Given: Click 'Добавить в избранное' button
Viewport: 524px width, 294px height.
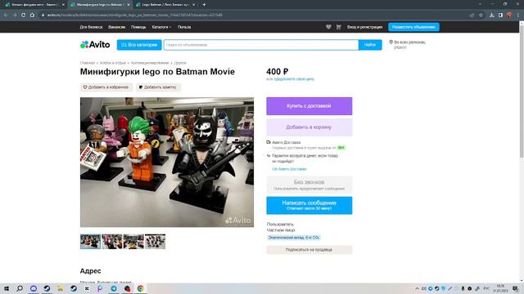Looking at the screenshot, I should tap(106, 87).
